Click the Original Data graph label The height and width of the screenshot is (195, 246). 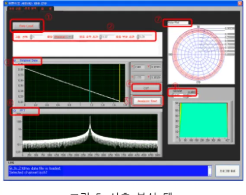(29, 61)
